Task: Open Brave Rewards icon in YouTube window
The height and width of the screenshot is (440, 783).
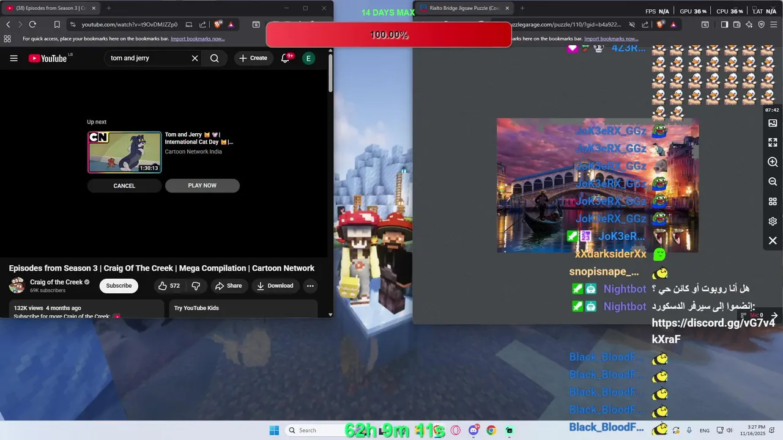Action: point(231,24)
